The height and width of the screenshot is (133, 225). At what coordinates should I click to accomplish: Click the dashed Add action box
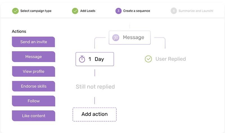coord(94,115)
